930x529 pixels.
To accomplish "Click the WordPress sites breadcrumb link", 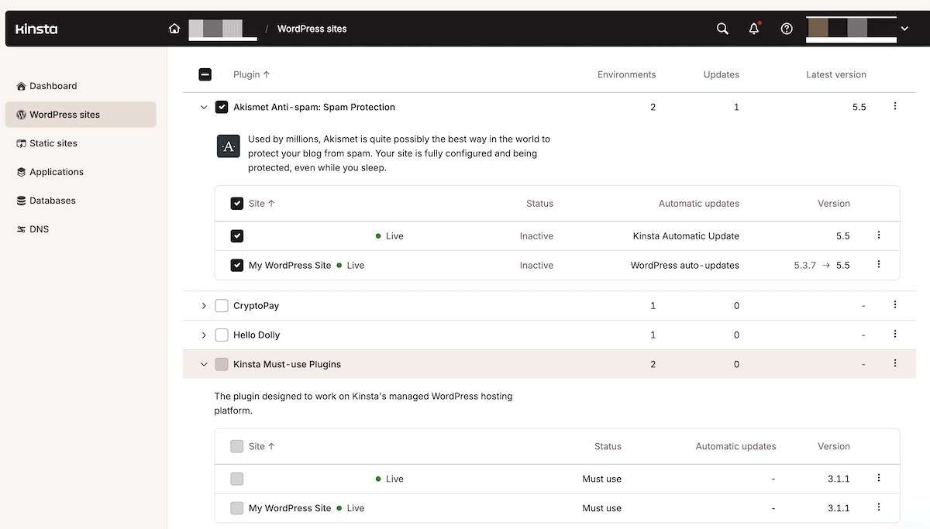I will [x=312, y=29].
